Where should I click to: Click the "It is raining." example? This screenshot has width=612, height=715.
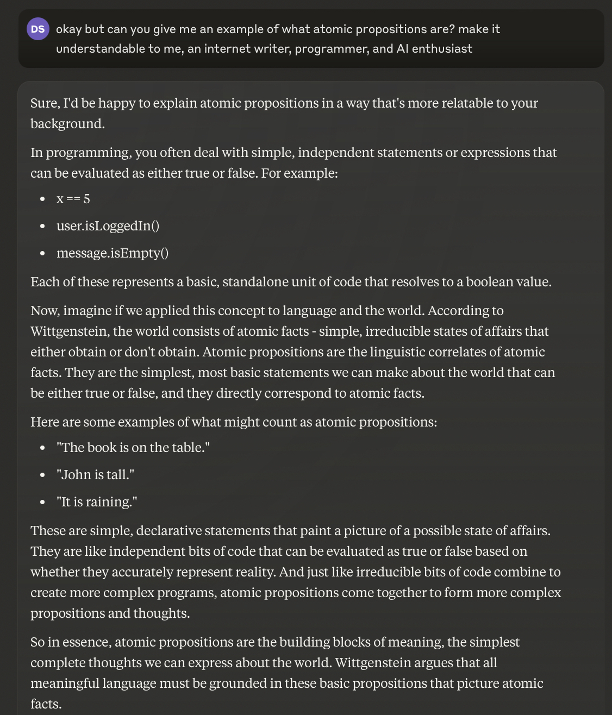click(x=97, y=501)
